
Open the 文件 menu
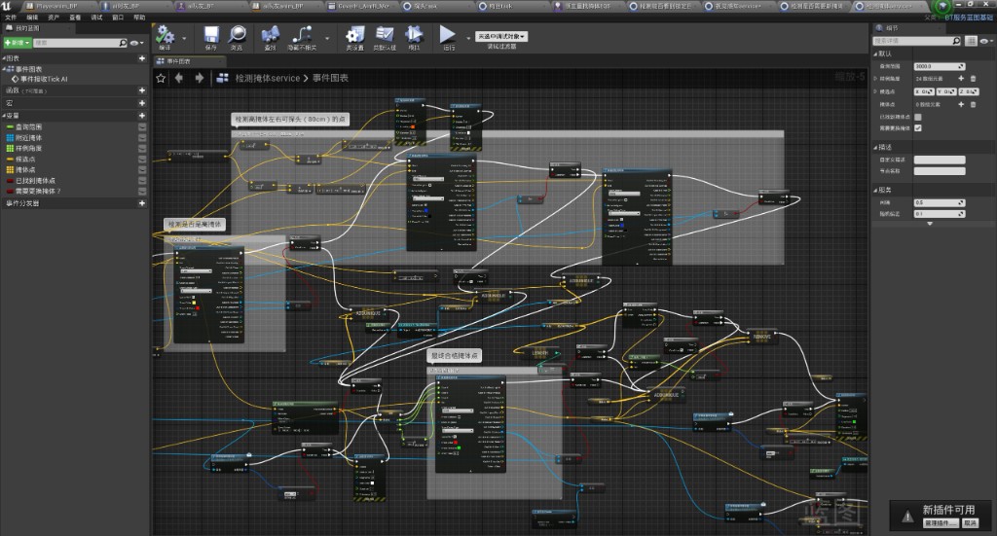(x=11, y=18)
